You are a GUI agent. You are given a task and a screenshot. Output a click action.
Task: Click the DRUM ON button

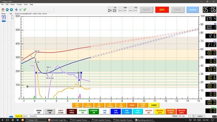[x=50, y=111]
